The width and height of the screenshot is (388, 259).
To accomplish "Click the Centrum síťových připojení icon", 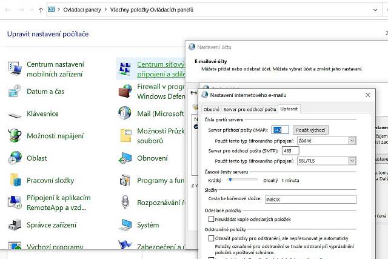I will click(x=125, y=69).
